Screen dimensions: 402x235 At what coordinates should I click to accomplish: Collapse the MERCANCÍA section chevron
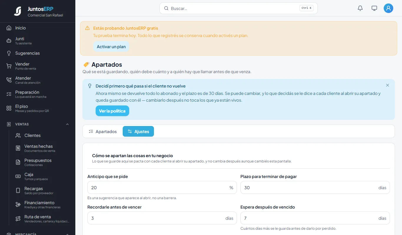(x=67, y=234)
